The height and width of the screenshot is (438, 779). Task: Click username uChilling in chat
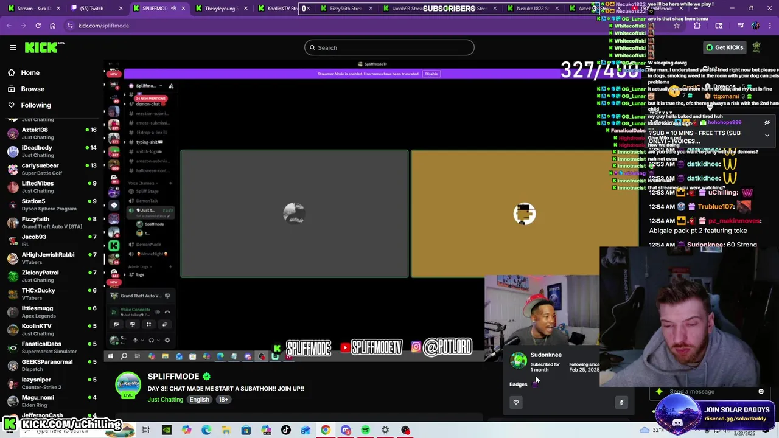pyautogui.click(x=722, y=192)
